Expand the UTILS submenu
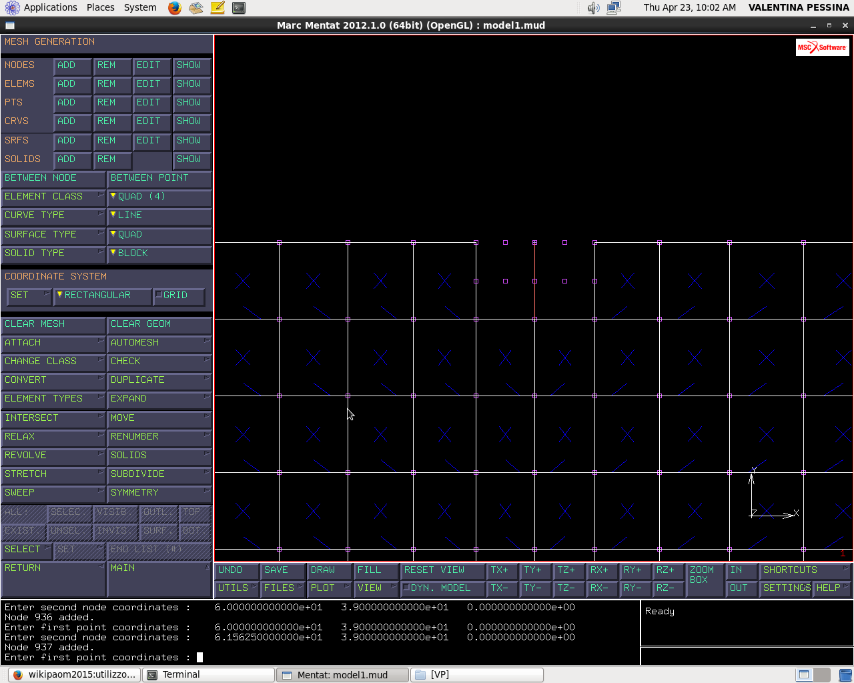The image size is (854, 683). pyautogui.click(x=237, y=588)
